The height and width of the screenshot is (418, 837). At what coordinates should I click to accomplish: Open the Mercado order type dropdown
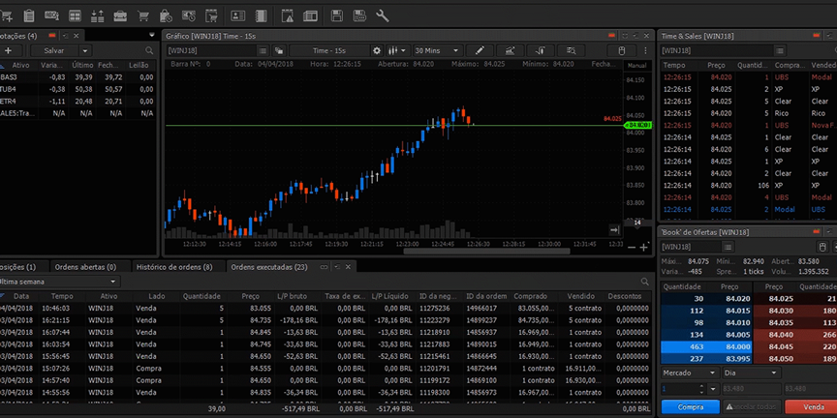pyautogui.click(x=690, y=373)
